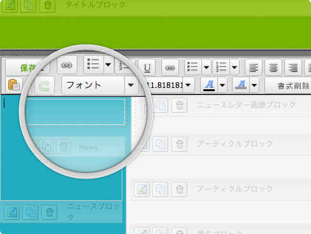Select the second アーティクルブロック label

(235, 189)
